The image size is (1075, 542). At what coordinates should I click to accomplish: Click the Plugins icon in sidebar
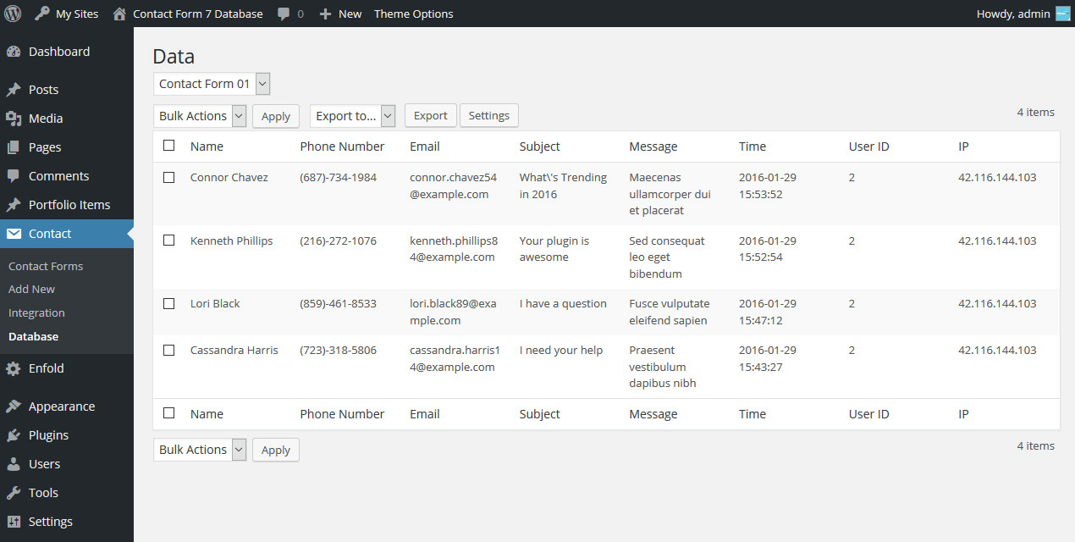tap(14, 435)
